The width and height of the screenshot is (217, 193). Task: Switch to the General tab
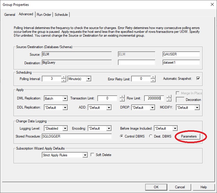10,15
